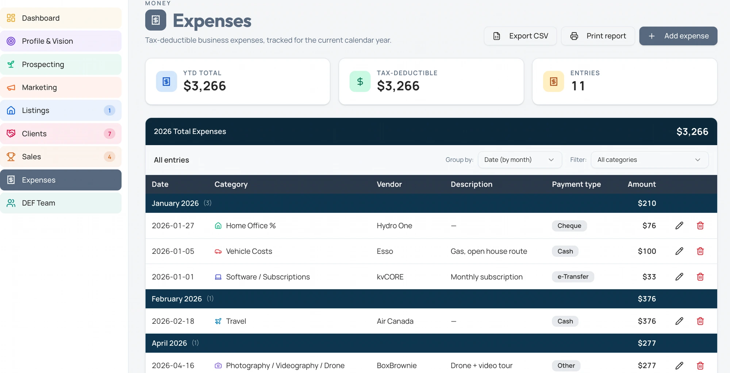Edit the kvCORE subscription expense
Image resolution: width=730 pixels, height=373 pixels.
point(679,277)
